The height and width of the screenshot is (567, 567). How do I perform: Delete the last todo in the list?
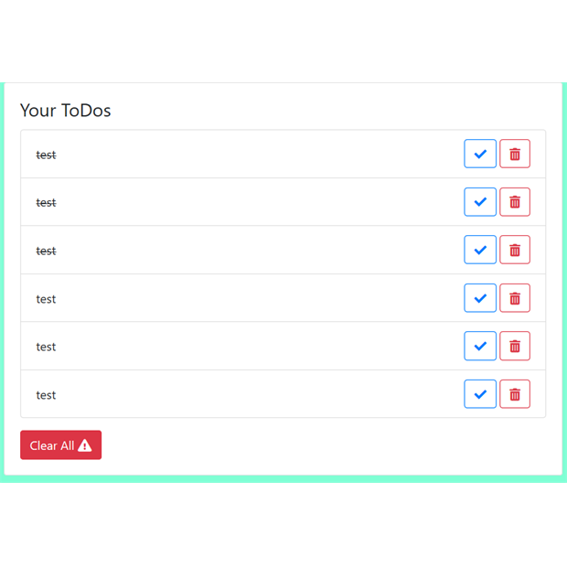[515, 394]
